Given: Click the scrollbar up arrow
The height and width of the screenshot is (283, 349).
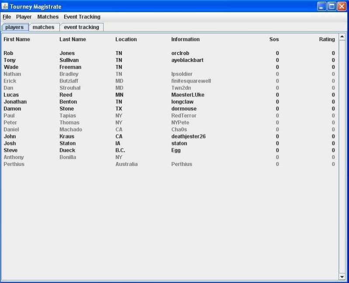Looking at the screenshot, I should [x=342, y=37].
